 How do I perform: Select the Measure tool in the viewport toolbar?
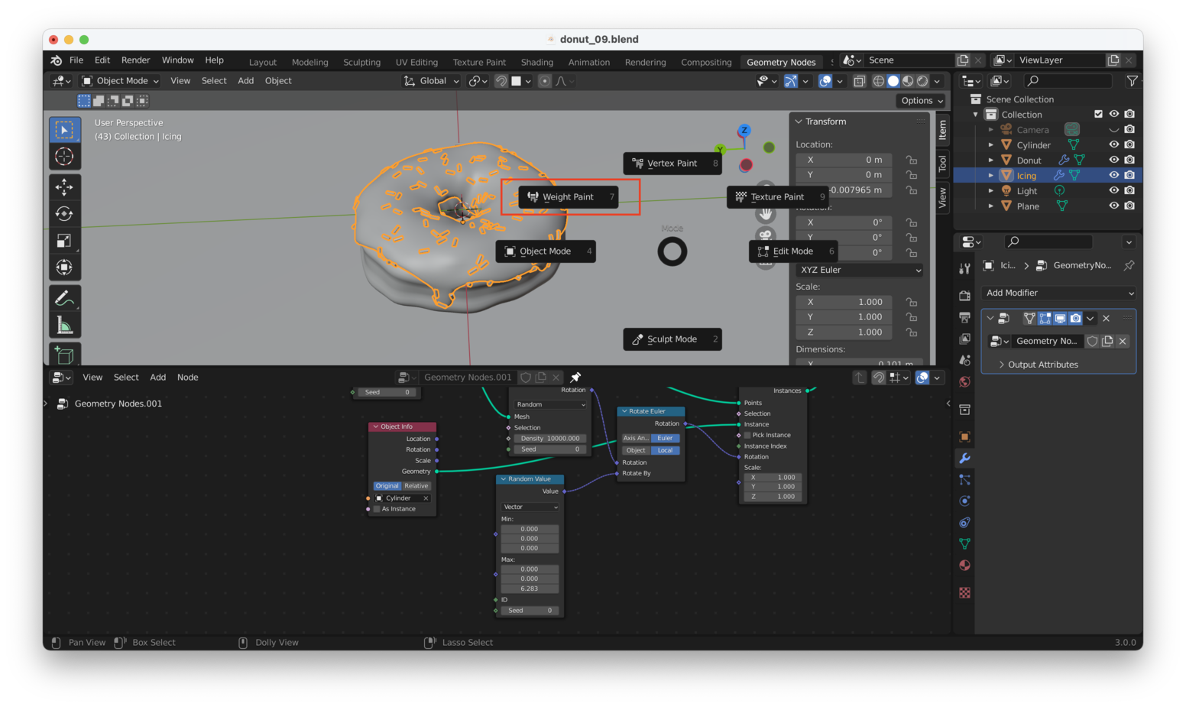64,323
